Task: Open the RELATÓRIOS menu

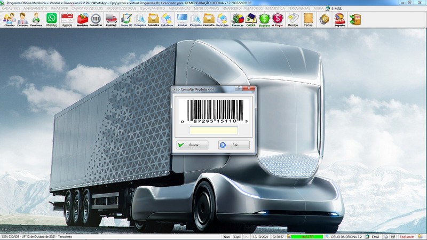Action: tap(254, 9)
